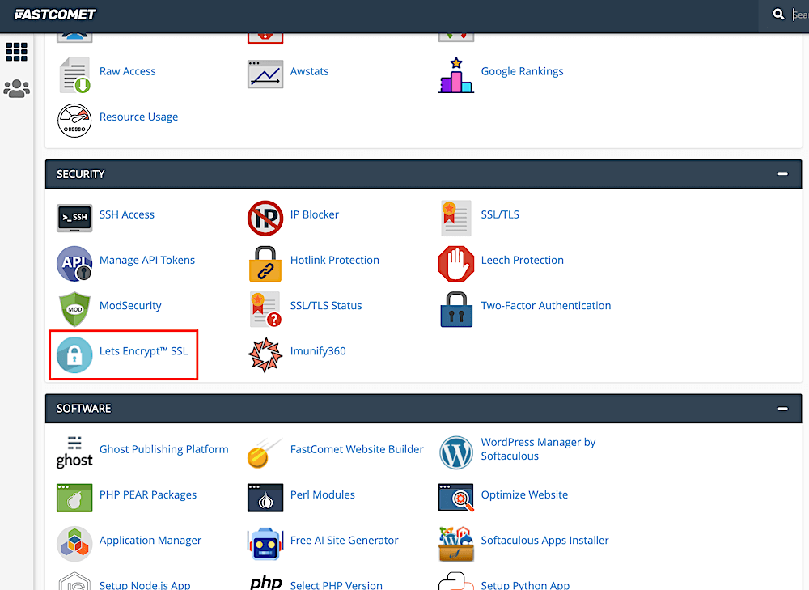Open the FastComet Website Builder link
The image size is (809, 590).
pyautogui.click(x=357, y=449)
